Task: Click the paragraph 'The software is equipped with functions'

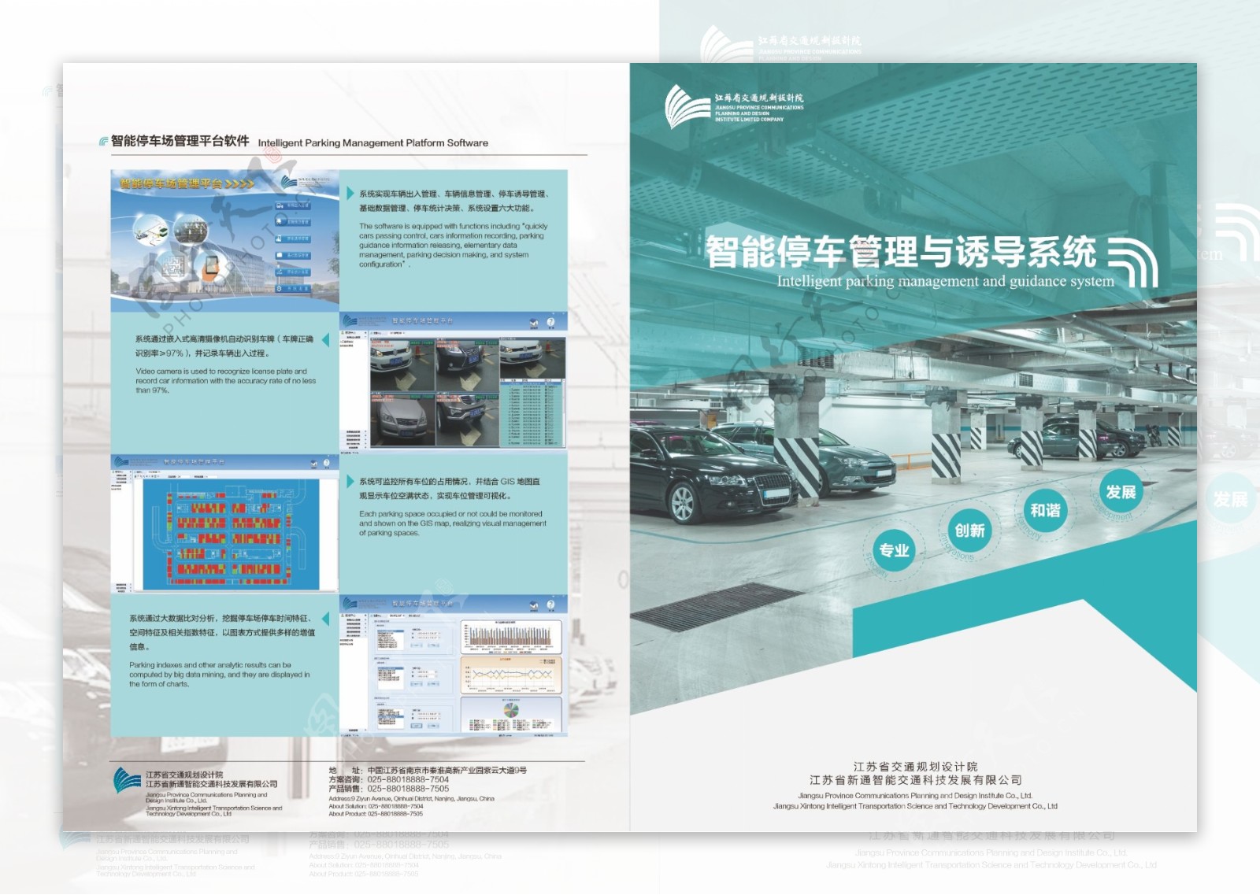Action: [453, 245]
